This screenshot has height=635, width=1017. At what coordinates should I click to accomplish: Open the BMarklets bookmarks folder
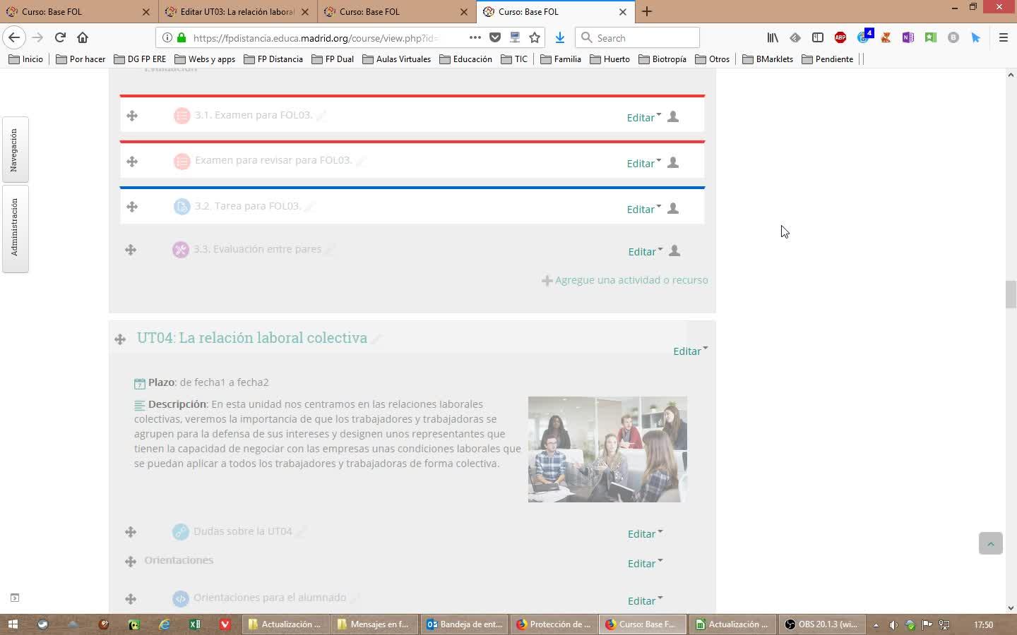(x=768, y=59)
